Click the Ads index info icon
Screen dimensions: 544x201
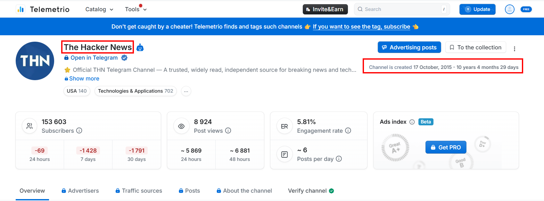tap(412, 122)
